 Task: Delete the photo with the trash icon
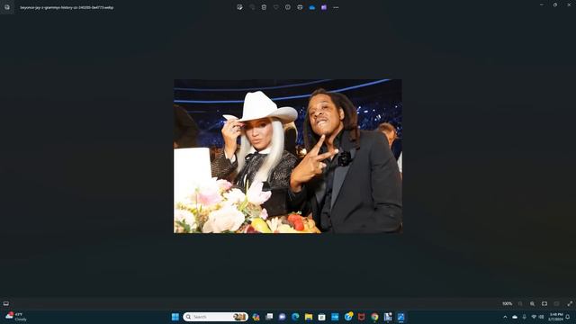point(264,7)
